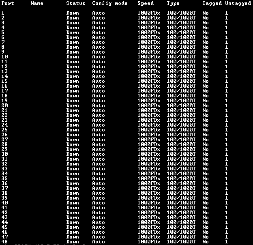Screen dimensions: 253x245
Task: Click the Speed column header
Action: [x=146, y=3]
